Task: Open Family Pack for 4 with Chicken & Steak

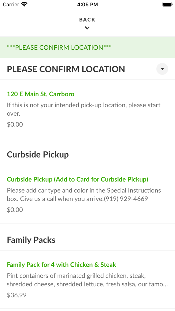Action: (x=61, y=264)
